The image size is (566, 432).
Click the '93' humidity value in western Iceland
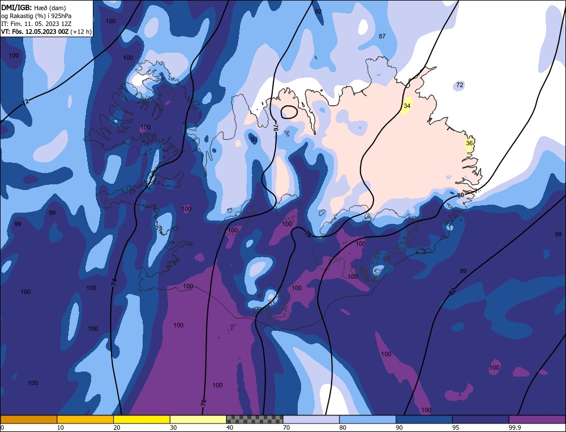pyautogui.click(x=254, y=139)
